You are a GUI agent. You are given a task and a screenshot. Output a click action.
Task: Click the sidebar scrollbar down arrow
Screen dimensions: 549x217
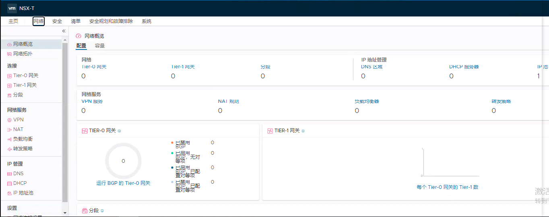65,213
